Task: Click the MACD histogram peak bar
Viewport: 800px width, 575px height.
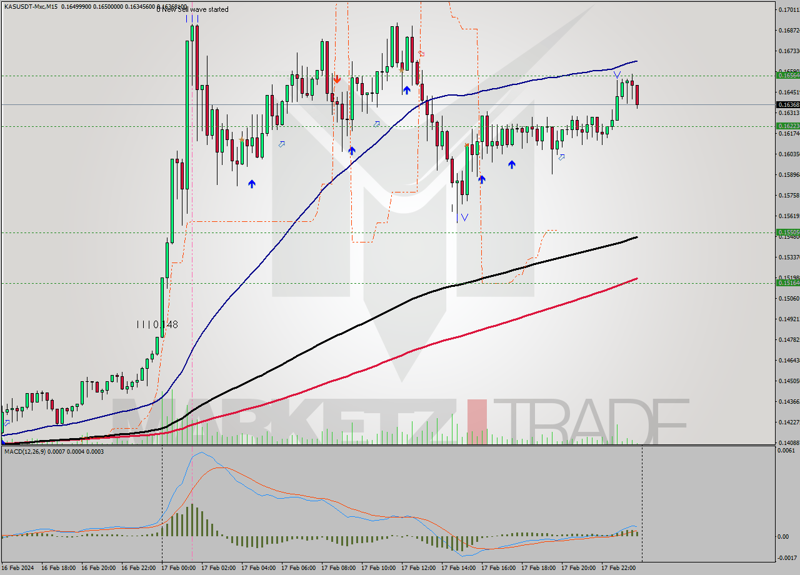Action: coord(192,519)
